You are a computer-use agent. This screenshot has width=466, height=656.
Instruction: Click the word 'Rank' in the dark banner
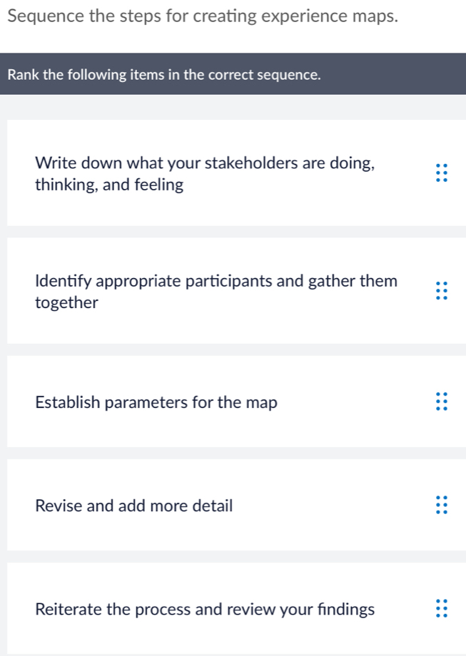[24, 74]
